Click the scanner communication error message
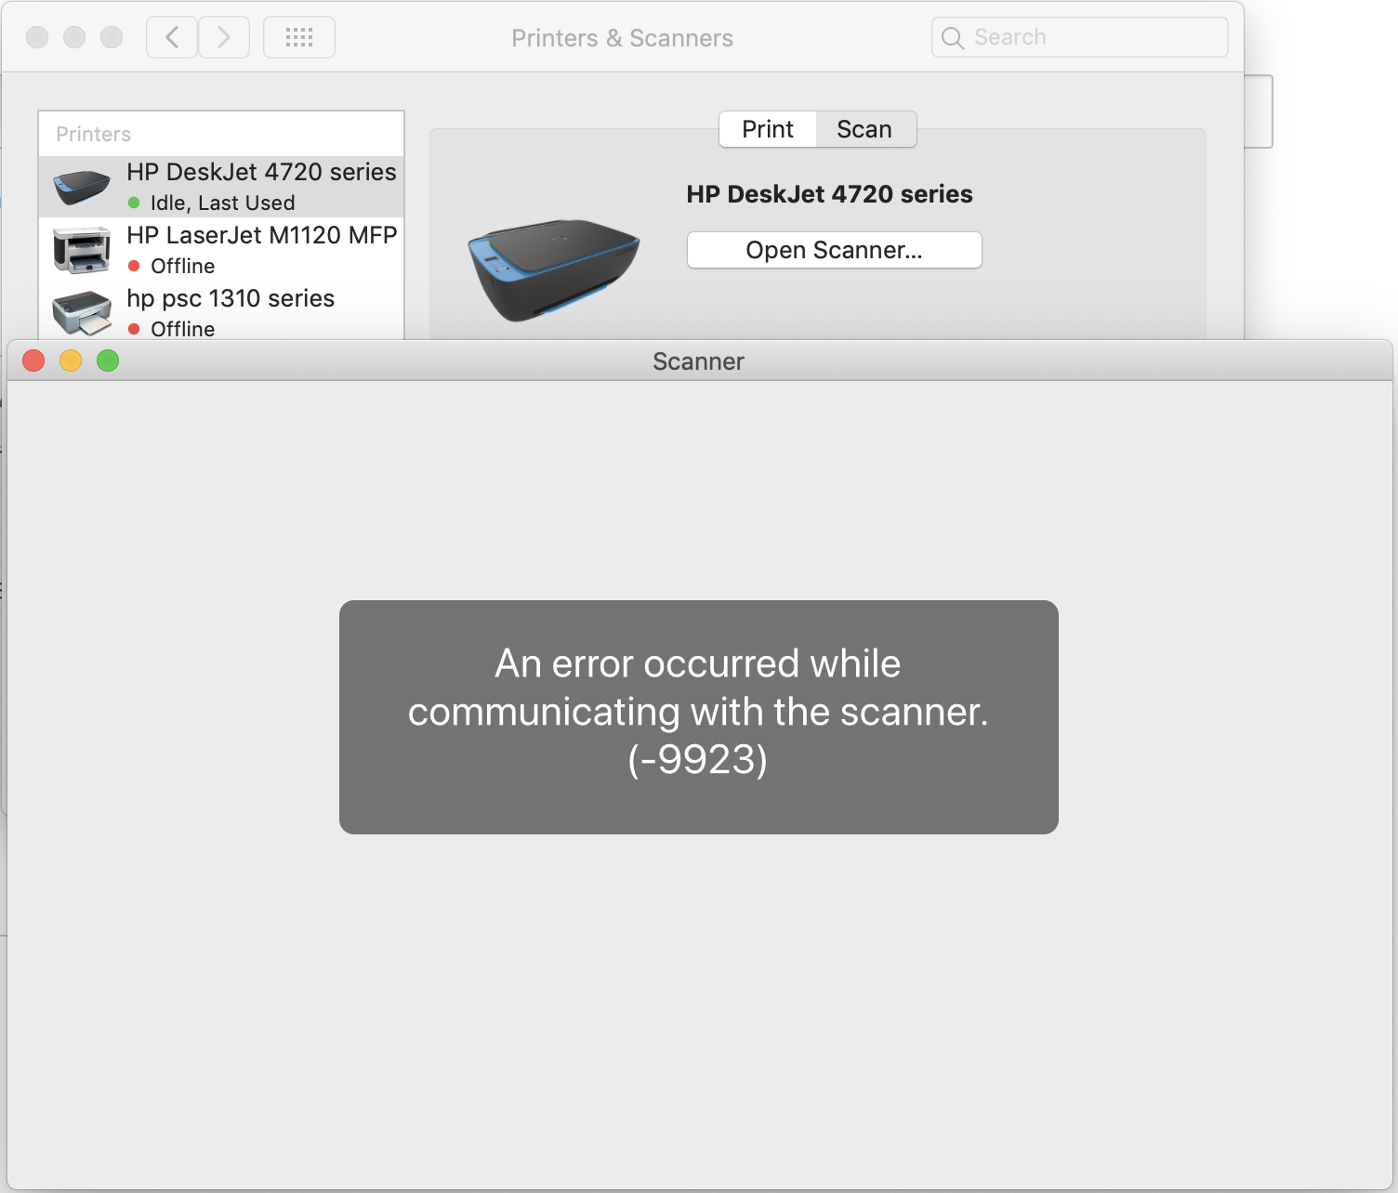Image resolution: width=1398 pixels, height=1193 pixels. coord(699,716)
